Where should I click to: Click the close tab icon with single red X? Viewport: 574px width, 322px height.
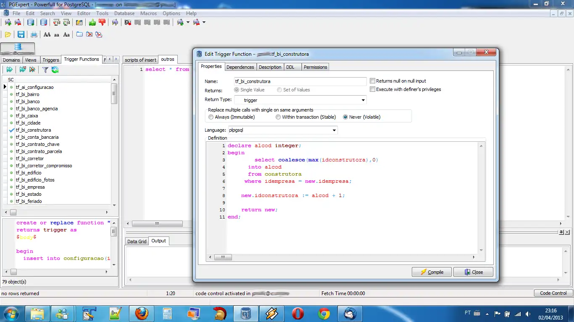89,34
